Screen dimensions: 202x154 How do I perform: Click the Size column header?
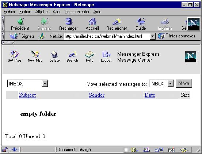pos(185,95)
